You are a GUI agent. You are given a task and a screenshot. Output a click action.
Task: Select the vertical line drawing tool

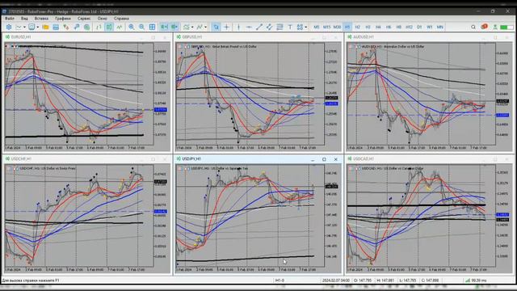click(x=239, y=27)
